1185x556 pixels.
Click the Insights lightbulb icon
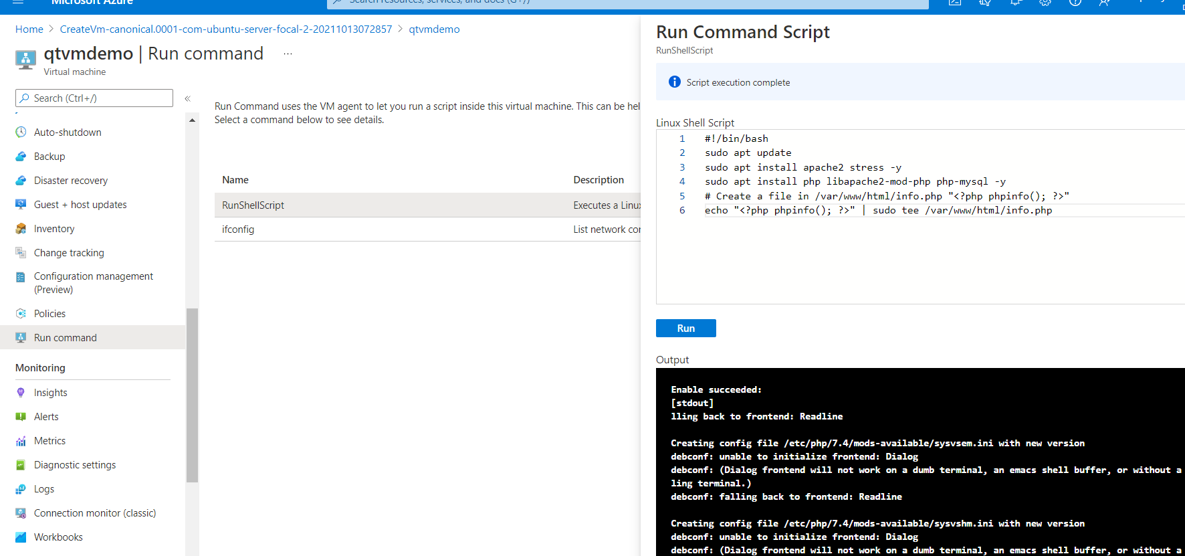(21, 392)
